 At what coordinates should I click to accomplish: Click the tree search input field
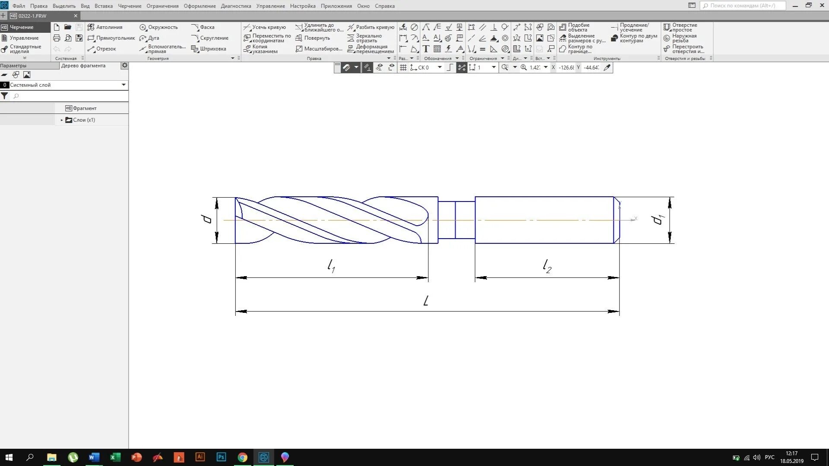point(69,96)
